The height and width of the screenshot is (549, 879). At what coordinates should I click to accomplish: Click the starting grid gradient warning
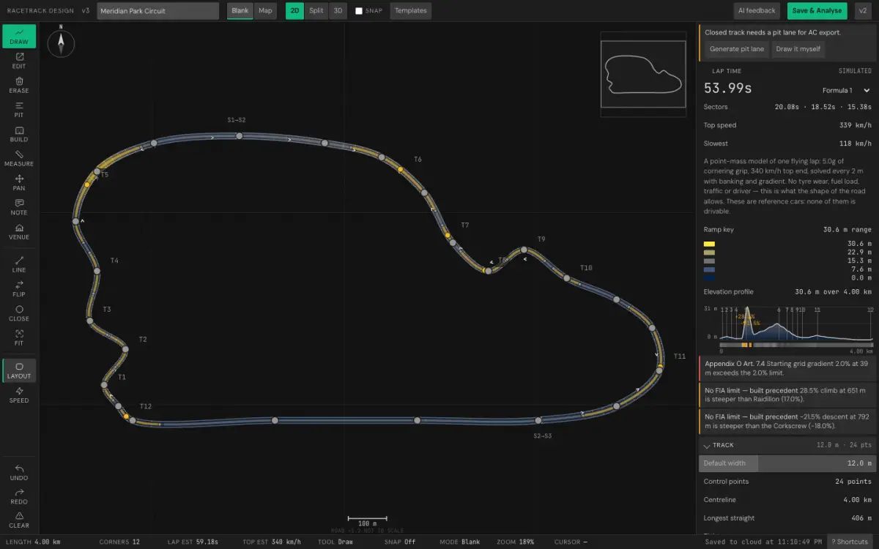(x=787, y=368)
